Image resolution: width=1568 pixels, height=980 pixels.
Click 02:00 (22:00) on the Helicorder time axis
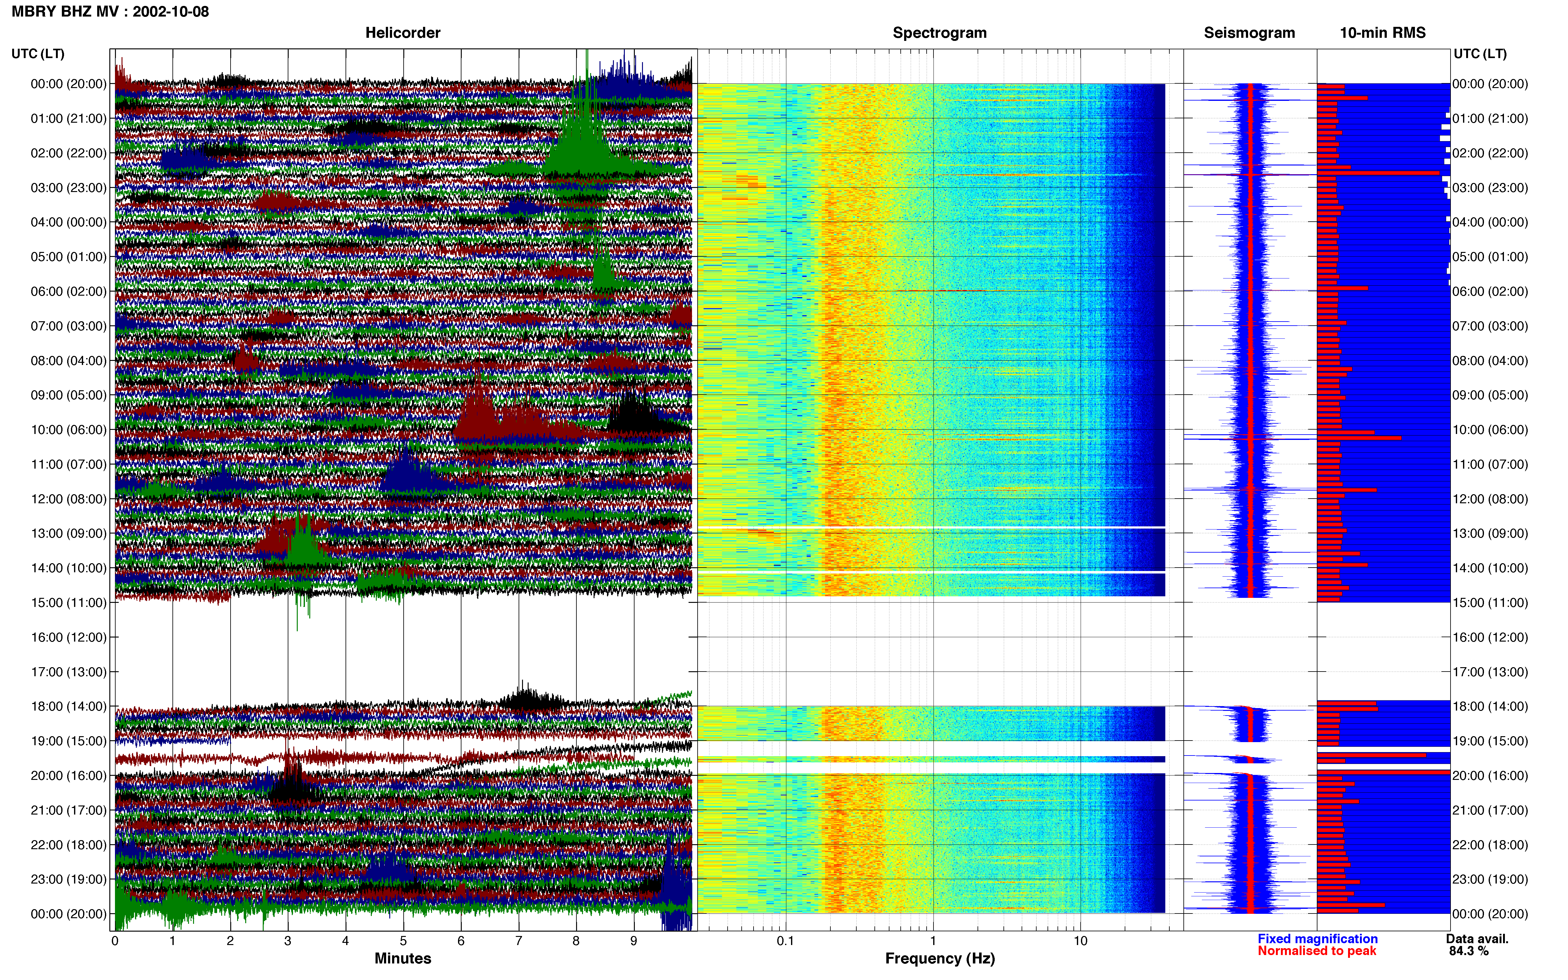tap(69, 153)
